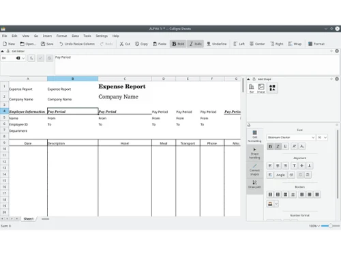Align text to vertical middle of cell
Screen dimensions: 341x256
[301, 166]
